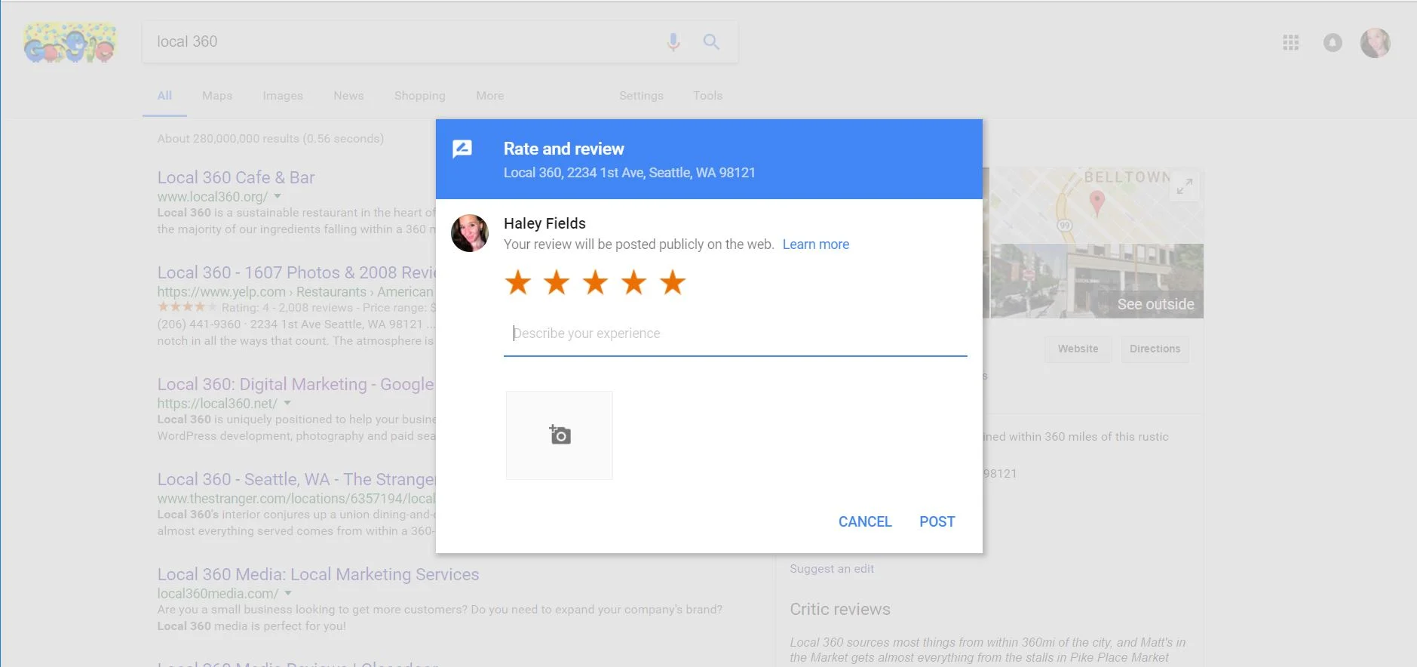Image resolution: width=1417 pixels, height=667 pixels.
Task: Open the Local 360 Yelp result
Action: pyautogui.click(x=296, y=272)
